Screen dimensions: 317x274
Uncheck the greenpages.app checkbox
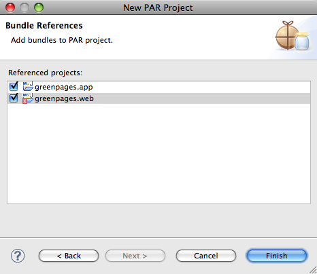(x=14, y=87)
